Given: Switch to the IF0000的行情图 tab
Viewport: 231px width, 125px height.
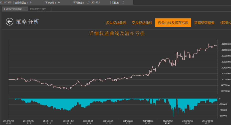Looking at the screenshot, I should tap(38, 9).
